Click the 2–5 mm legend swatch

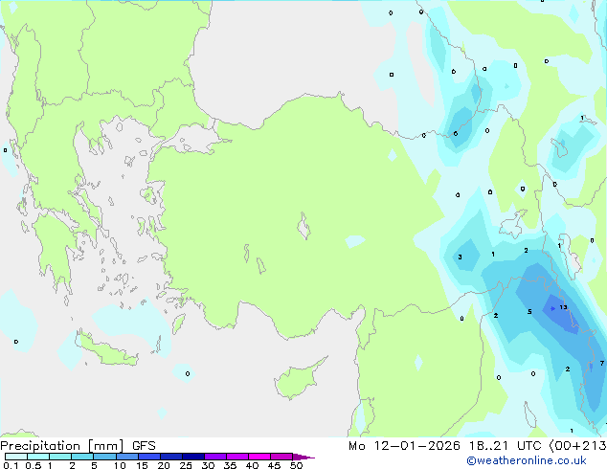(82, 457)
